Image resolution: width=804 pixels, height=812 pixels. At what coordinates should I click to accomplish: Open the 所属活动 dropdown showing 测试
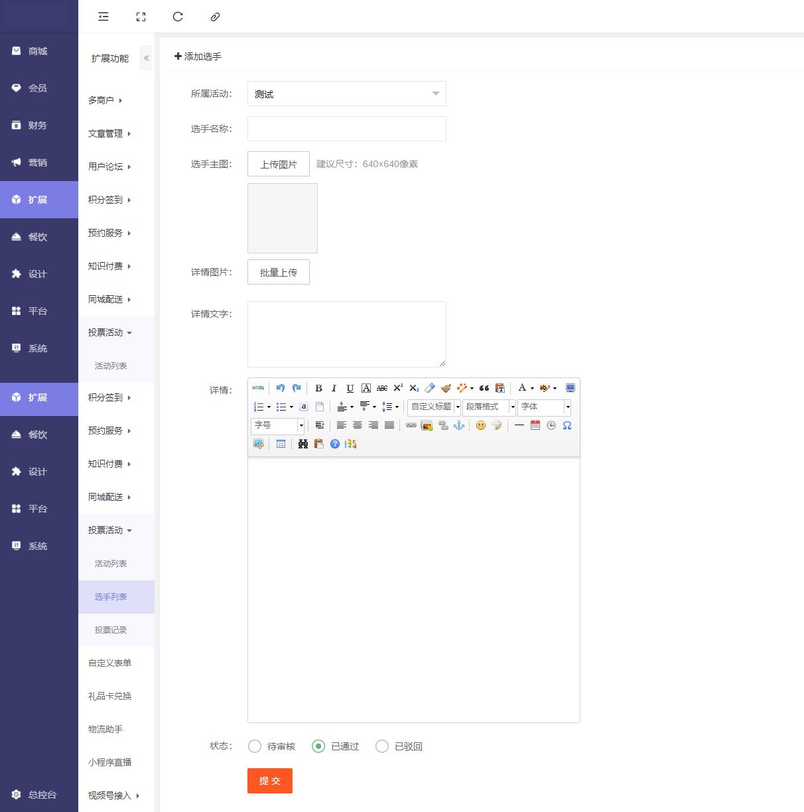[x=346, y=94]
